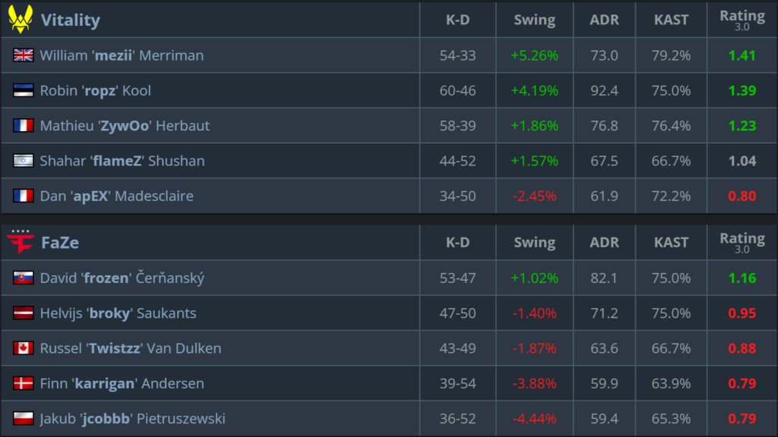Click the Vitality team name
This screenshot has width=778, height=437.
72,20
